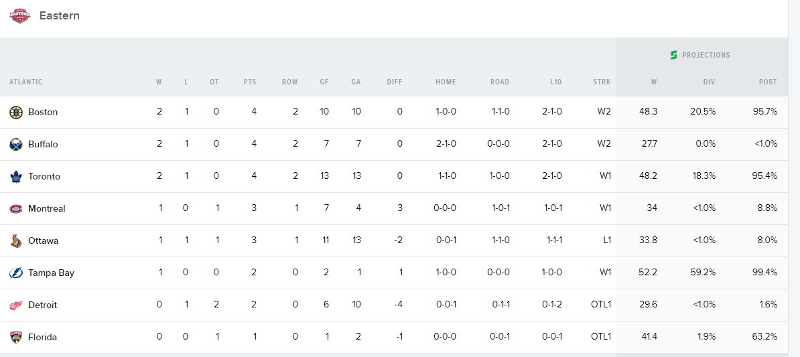Open the Boston team link
800x357 pixels.
tap(43, 113)
